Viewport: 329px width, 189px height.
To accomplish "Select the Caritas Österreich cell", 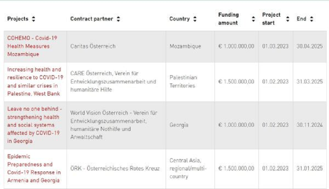I will 93,46.
